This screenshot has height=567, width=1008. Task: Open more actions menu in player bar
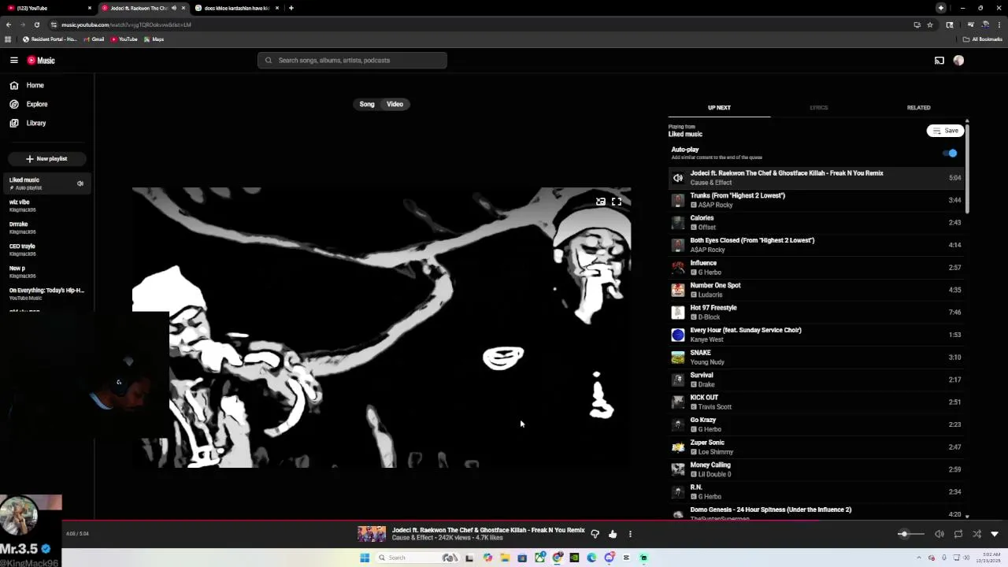pyautogui.click(x=630, y=534)
